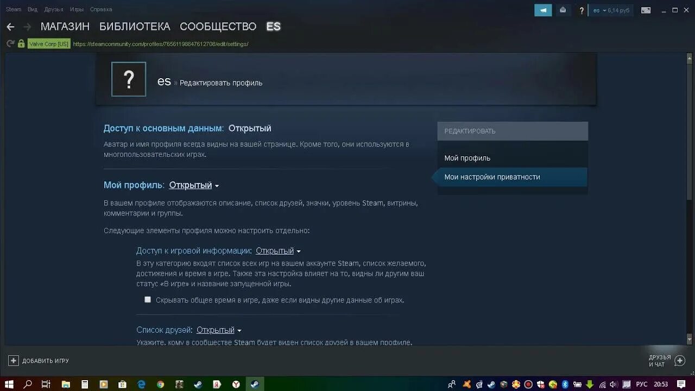Switch to the active Steam taskbar window
The image size is (695, 391).
[254, 384]
